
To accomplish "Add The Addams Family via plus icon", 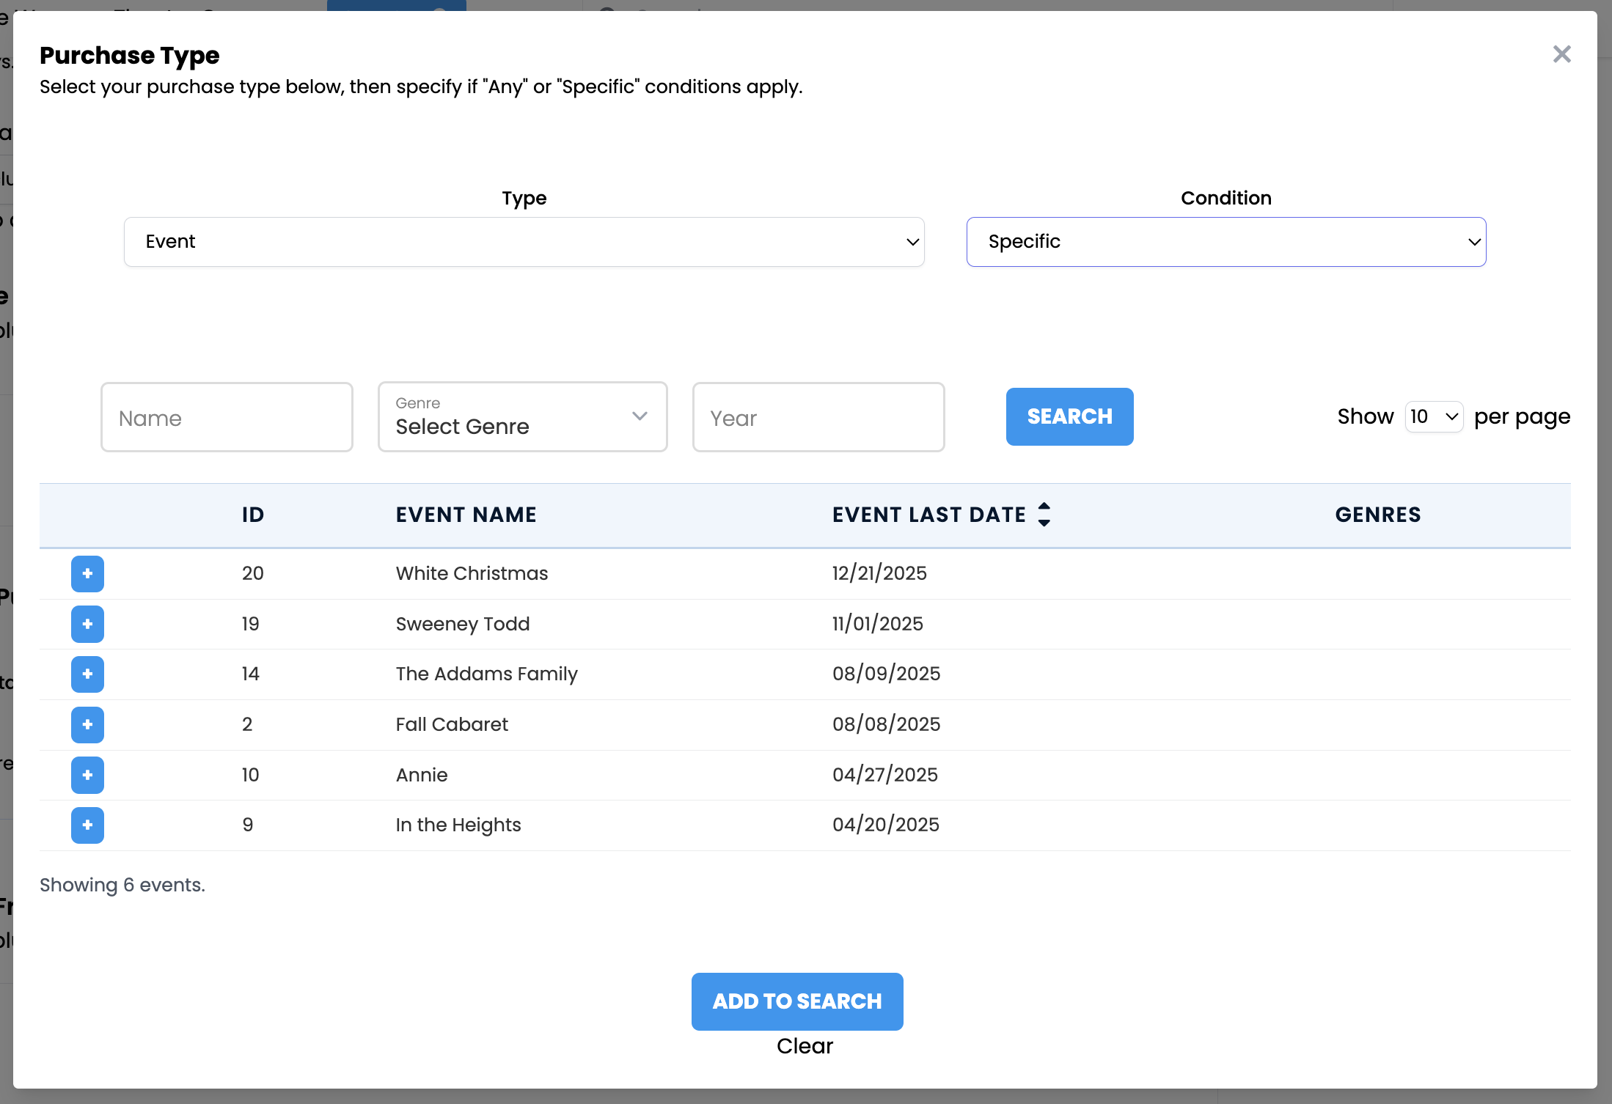I will coord(87,674).
